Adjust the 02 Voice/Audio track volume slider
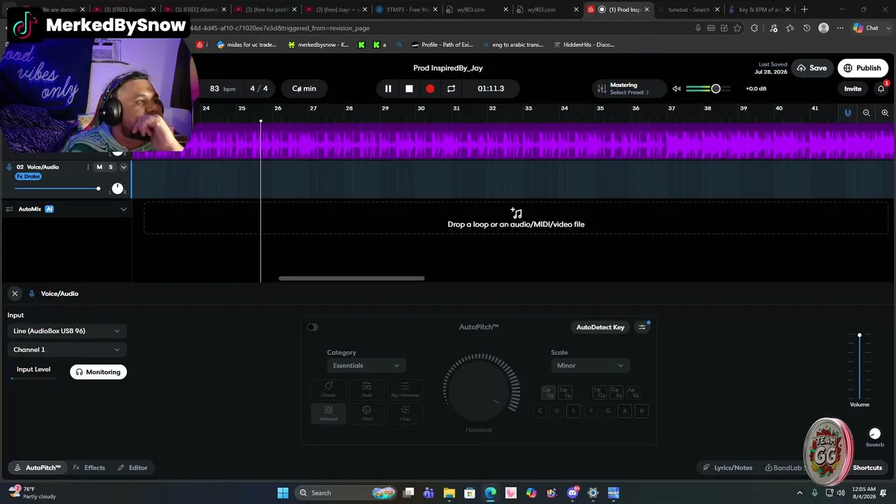Screen dimensions: 896x504 click(57, 188)
